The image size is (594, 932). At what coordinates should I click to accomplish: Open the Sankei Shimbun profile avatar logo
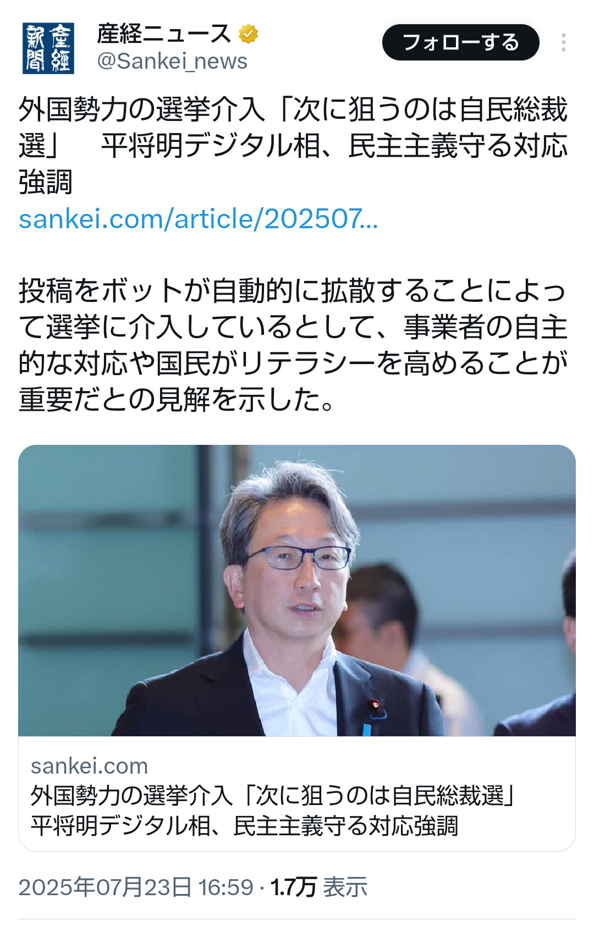(x=48, y=48)
